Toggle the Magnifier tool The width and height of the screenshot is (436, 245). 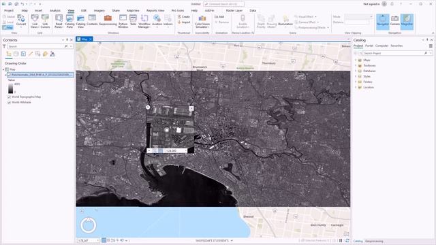407,21
